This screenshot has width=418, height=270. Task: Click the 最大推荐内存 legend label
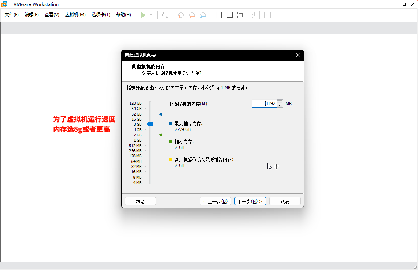point(188,124)
